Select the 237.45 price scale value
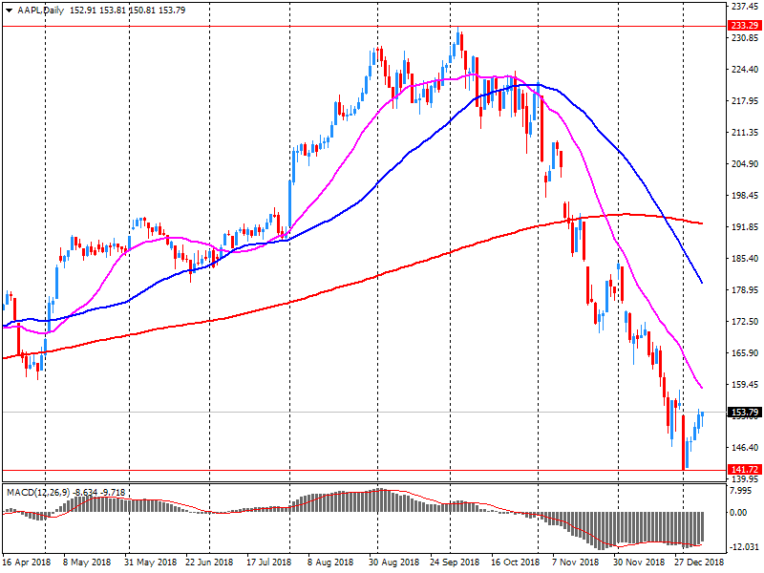The height and width of the screenshot is (573, 764). pos(746,6)
